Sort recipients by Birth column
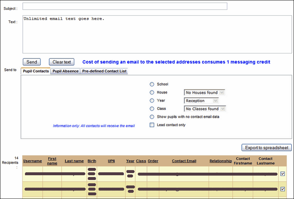Image resolution: width=294 pixels, height=199 pixels. (x=92, y=161)
